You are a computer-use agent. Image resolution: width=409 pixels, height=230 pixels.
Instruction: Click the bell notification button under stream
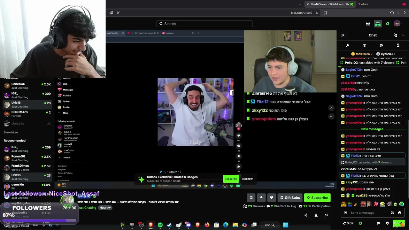[261, 198]
